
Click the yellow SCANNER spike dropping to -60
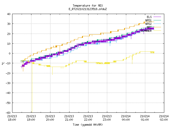point(32,88)
